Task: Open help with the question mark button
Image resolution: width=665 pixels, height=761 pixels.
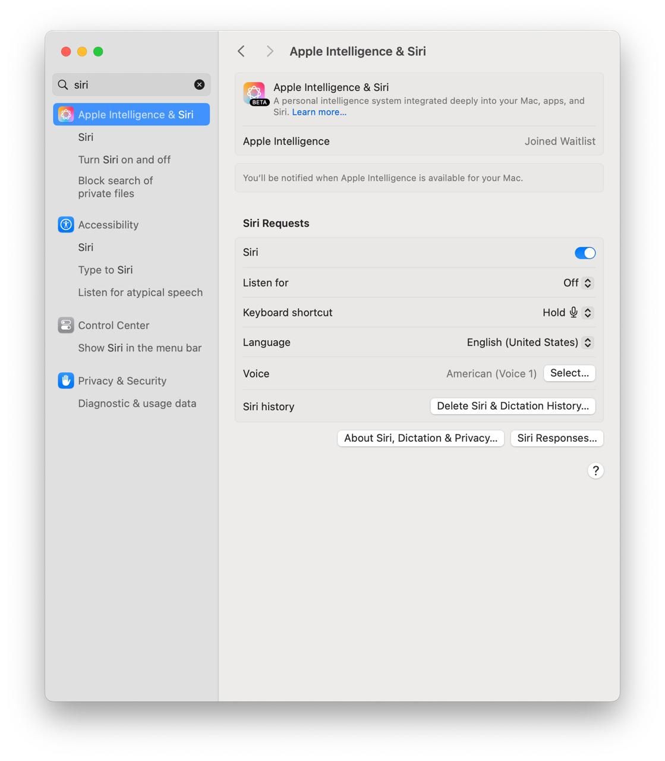Action: 595,471
